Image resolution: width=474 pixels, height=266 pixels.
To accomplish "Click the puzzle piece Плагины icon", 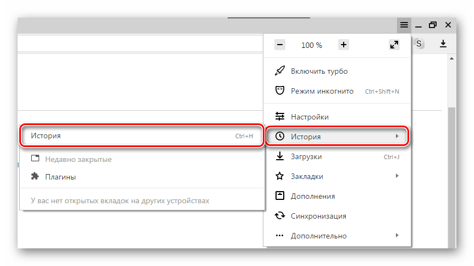I will (x=35, y=176).
